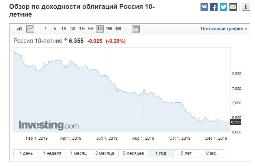
Task: Click the news panel icon in chart toolbar
Action: pos(136,28)
